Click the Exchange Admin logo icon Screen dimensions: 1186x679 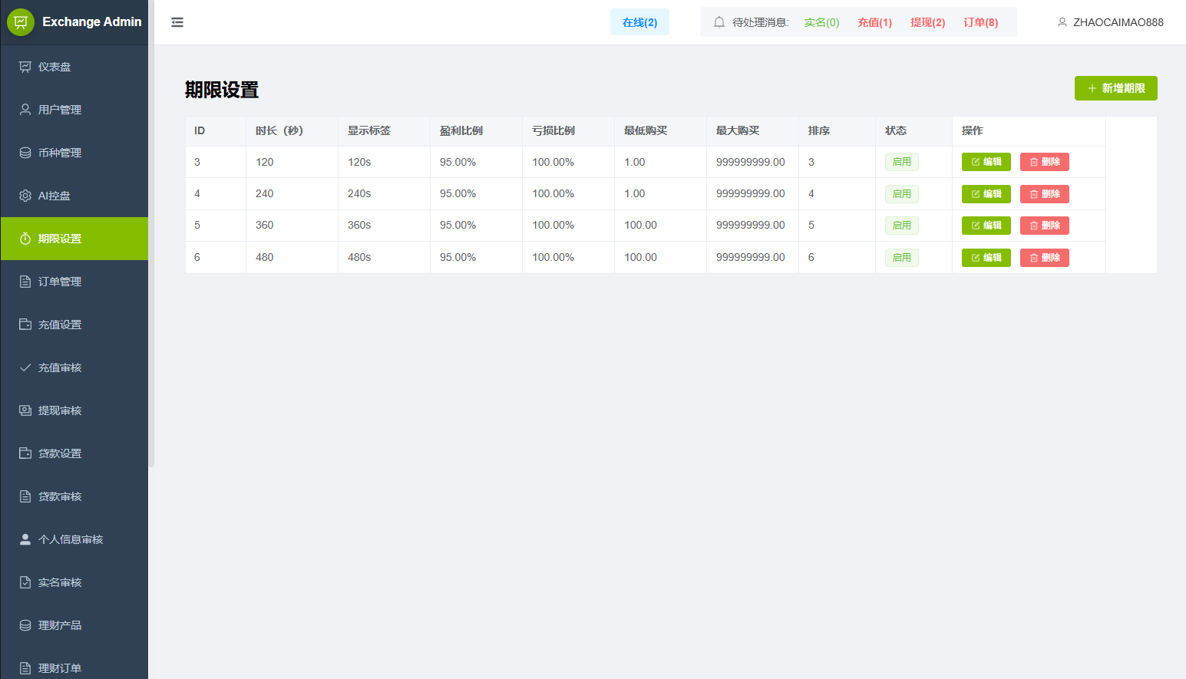click(21, 22)
